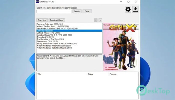
Task: Sort downloads by Title column header
Action: click(39, 74)
